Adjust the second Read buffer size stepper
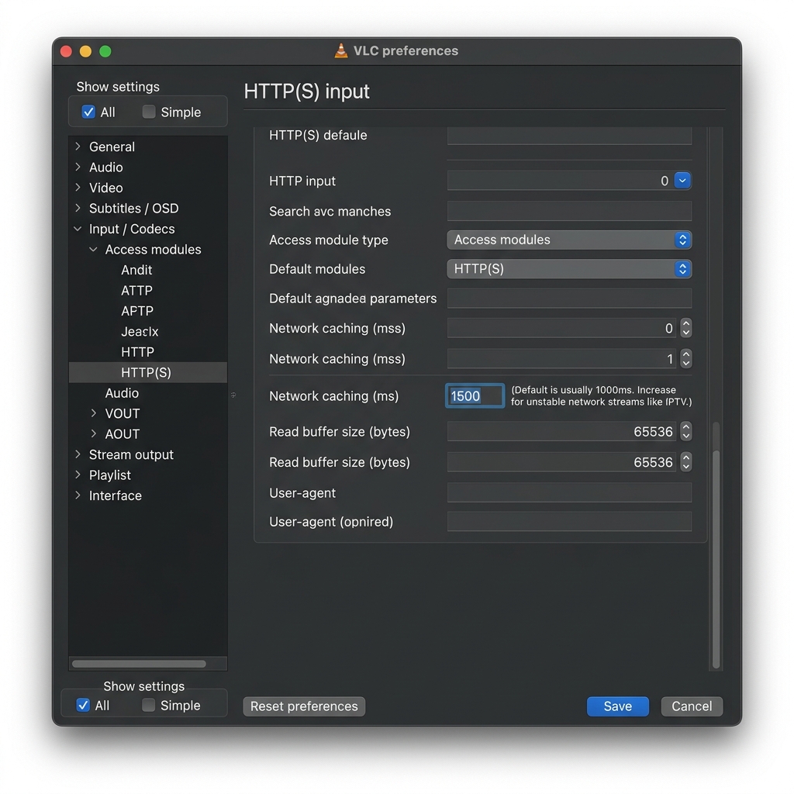The image size is (794, 794). coord(686,462)
